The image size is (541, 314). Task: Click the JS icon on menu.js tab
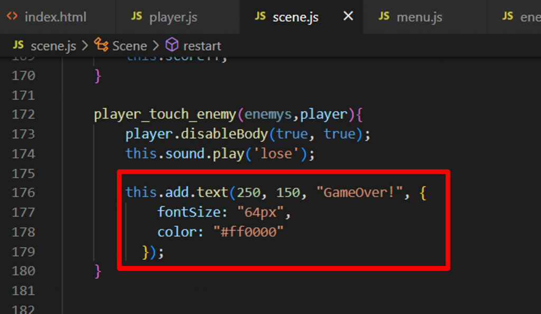click(x=384, y=16)
